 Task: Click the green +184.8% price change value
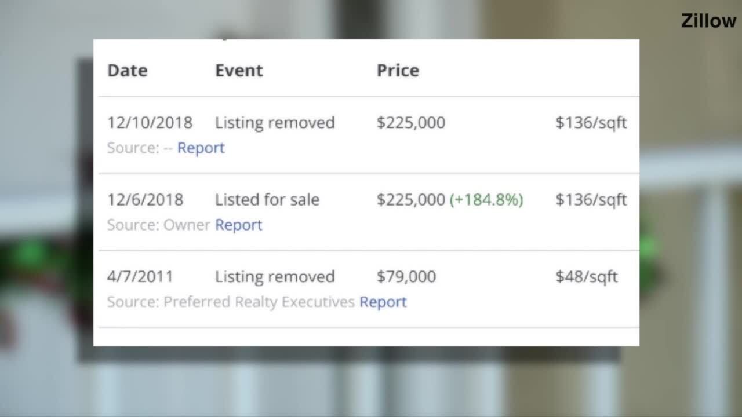pyautogui.click(x=486, y=199)
